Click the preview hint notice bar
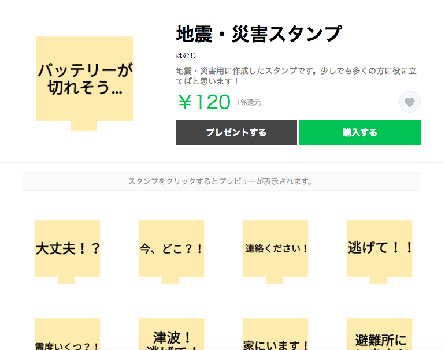This screenshot has width=445, height=350. point(221,181)
